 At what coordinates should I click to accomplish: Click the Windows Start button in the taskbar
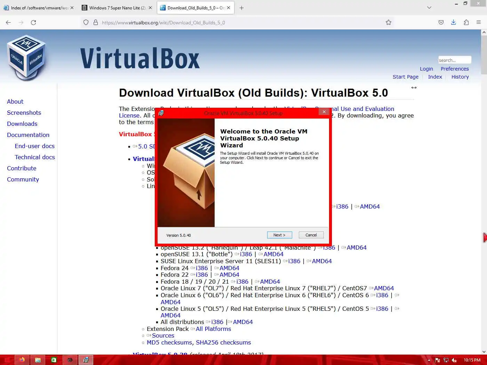point(7,360)
